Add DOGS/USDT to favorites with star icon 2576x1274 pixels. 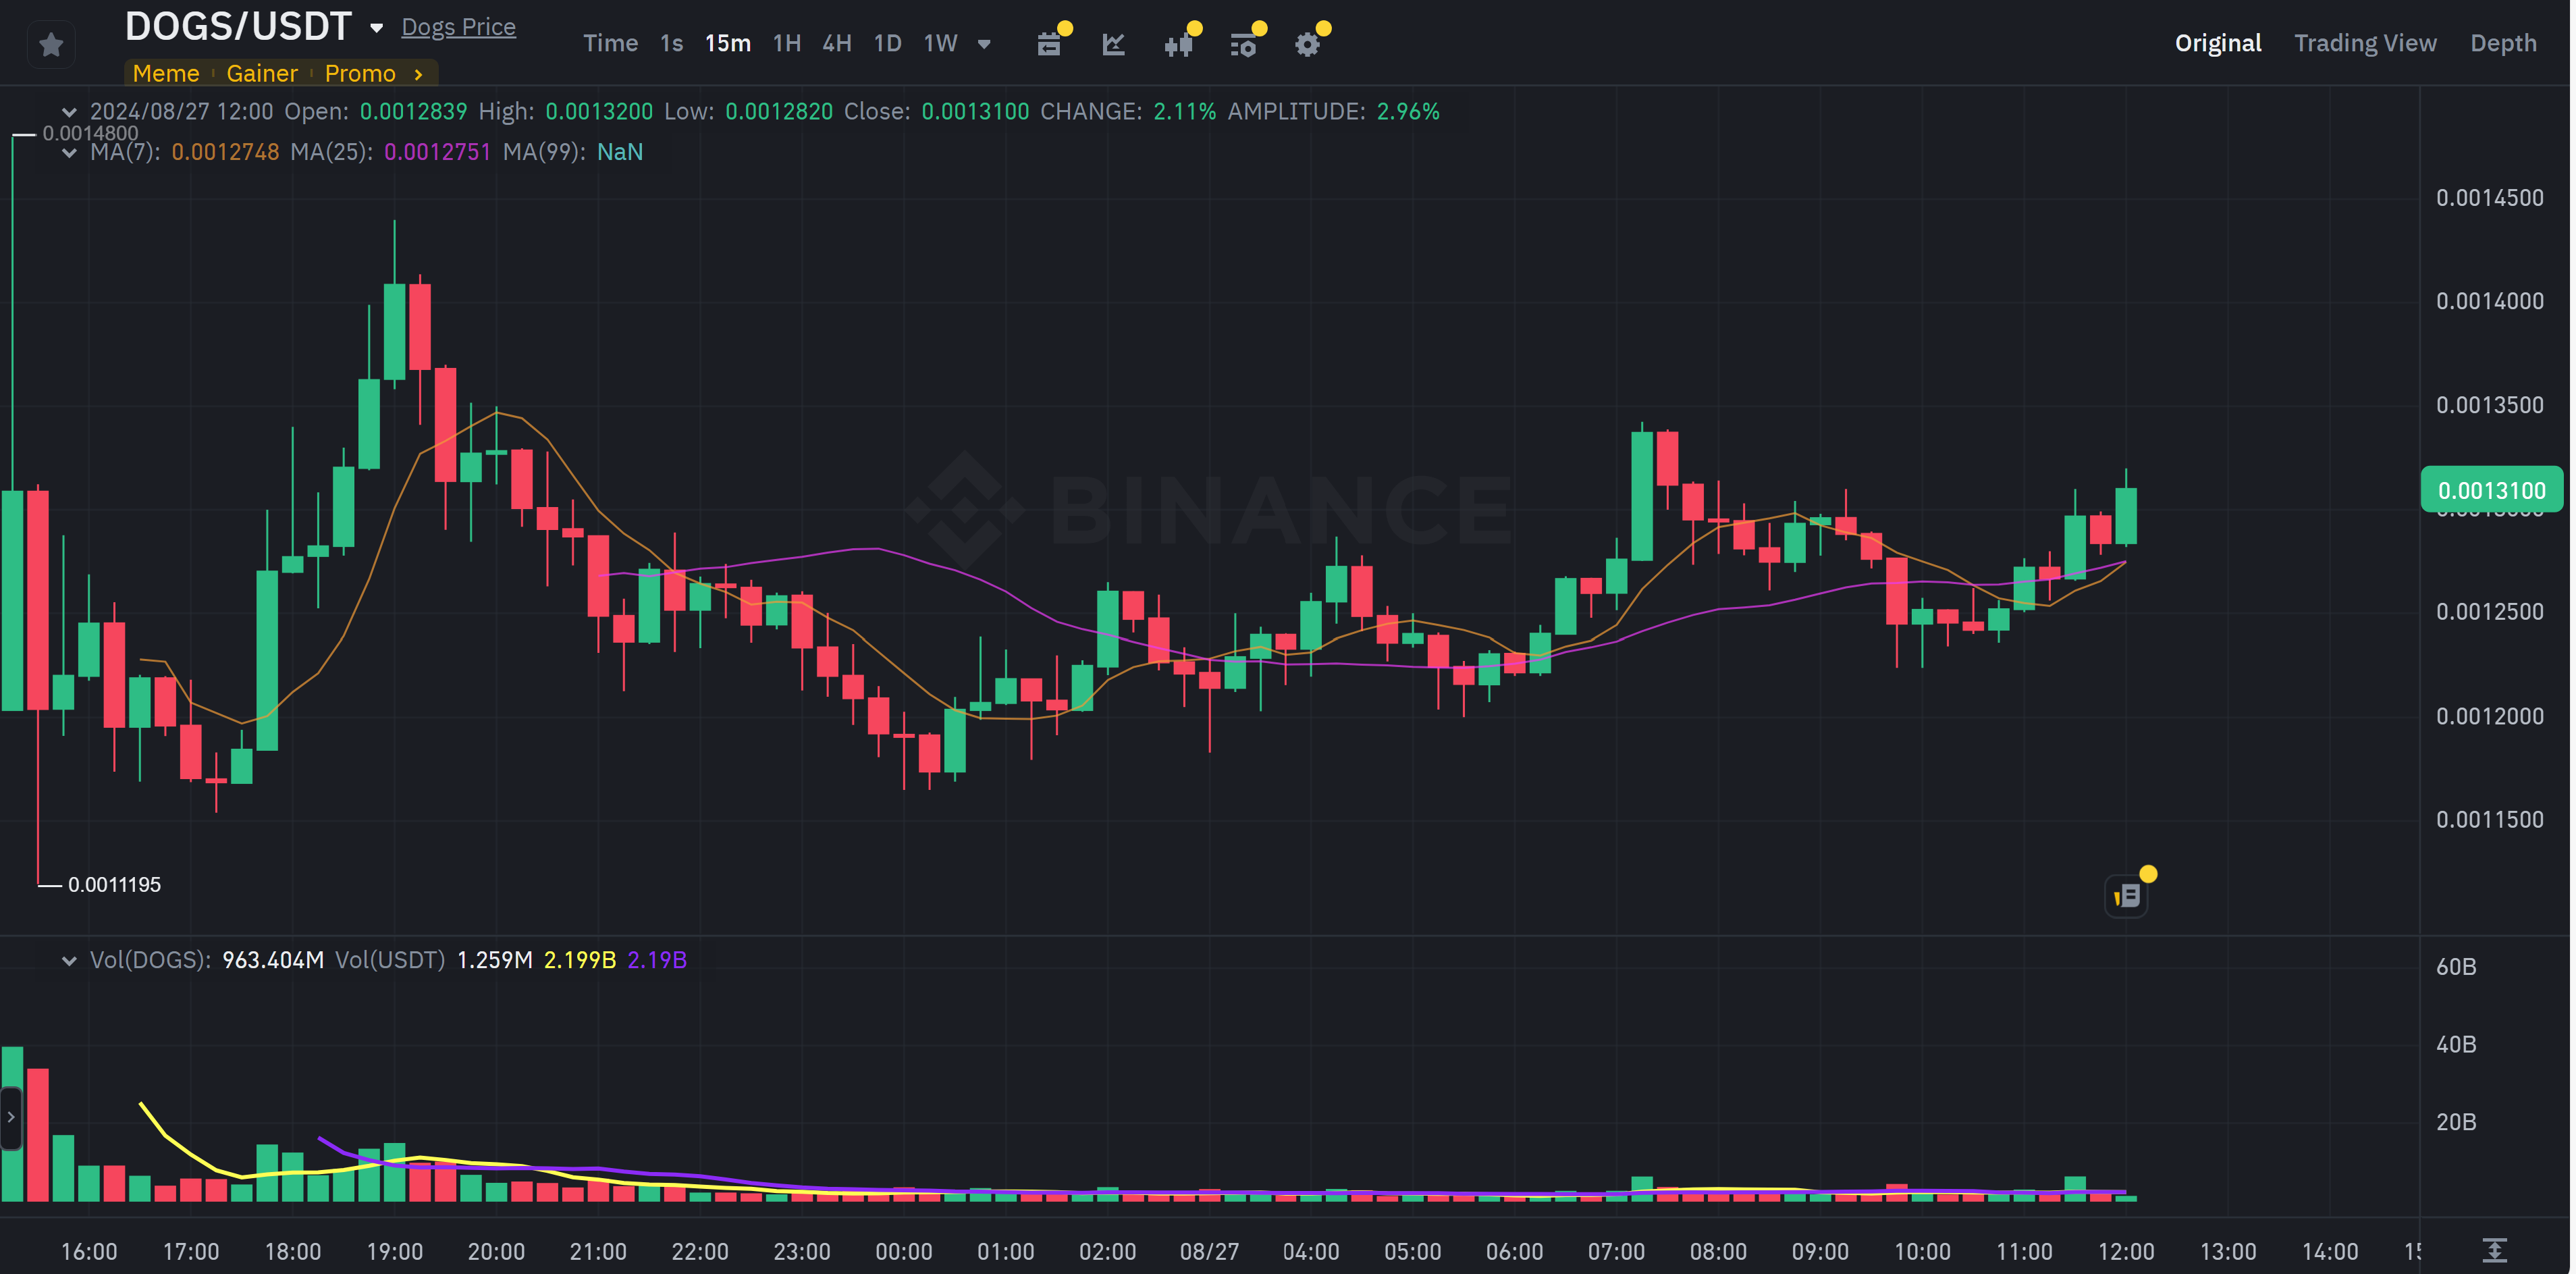click(x=51, y=44)
